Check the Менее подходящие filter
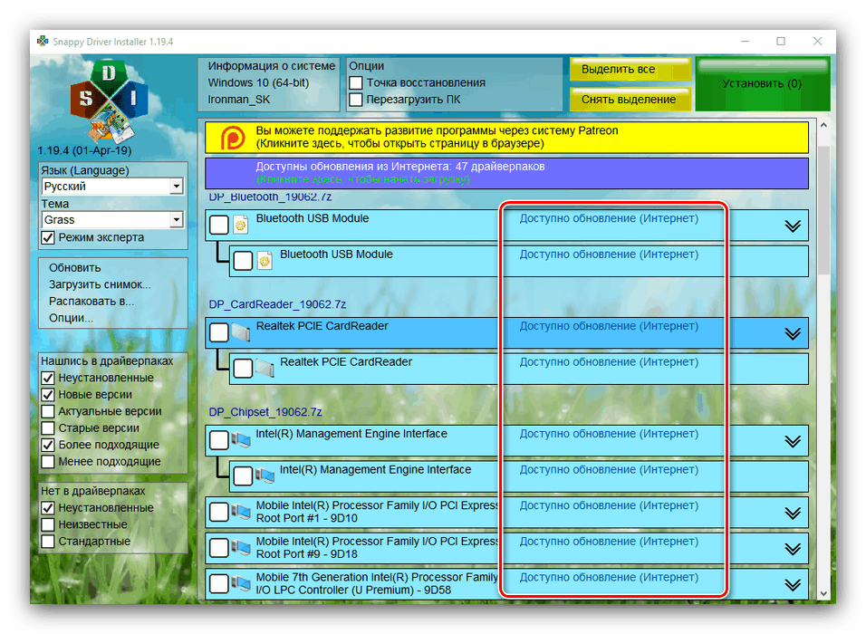The height and width of the screenshot is (634, 866). point(48,462)
